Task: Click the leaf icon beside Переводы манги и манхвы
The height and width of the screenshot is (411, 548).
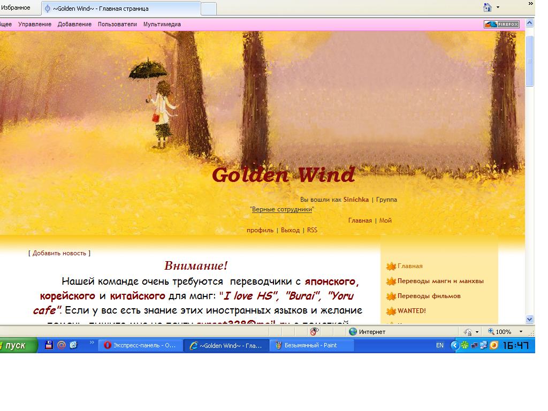Action: (391, 281)
